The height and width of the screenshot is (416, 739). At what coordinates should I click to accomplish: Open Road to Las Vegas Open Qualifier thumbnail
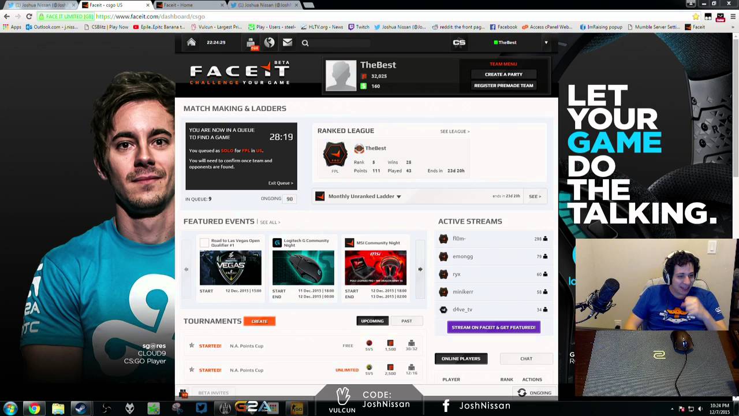coord(230,268)
